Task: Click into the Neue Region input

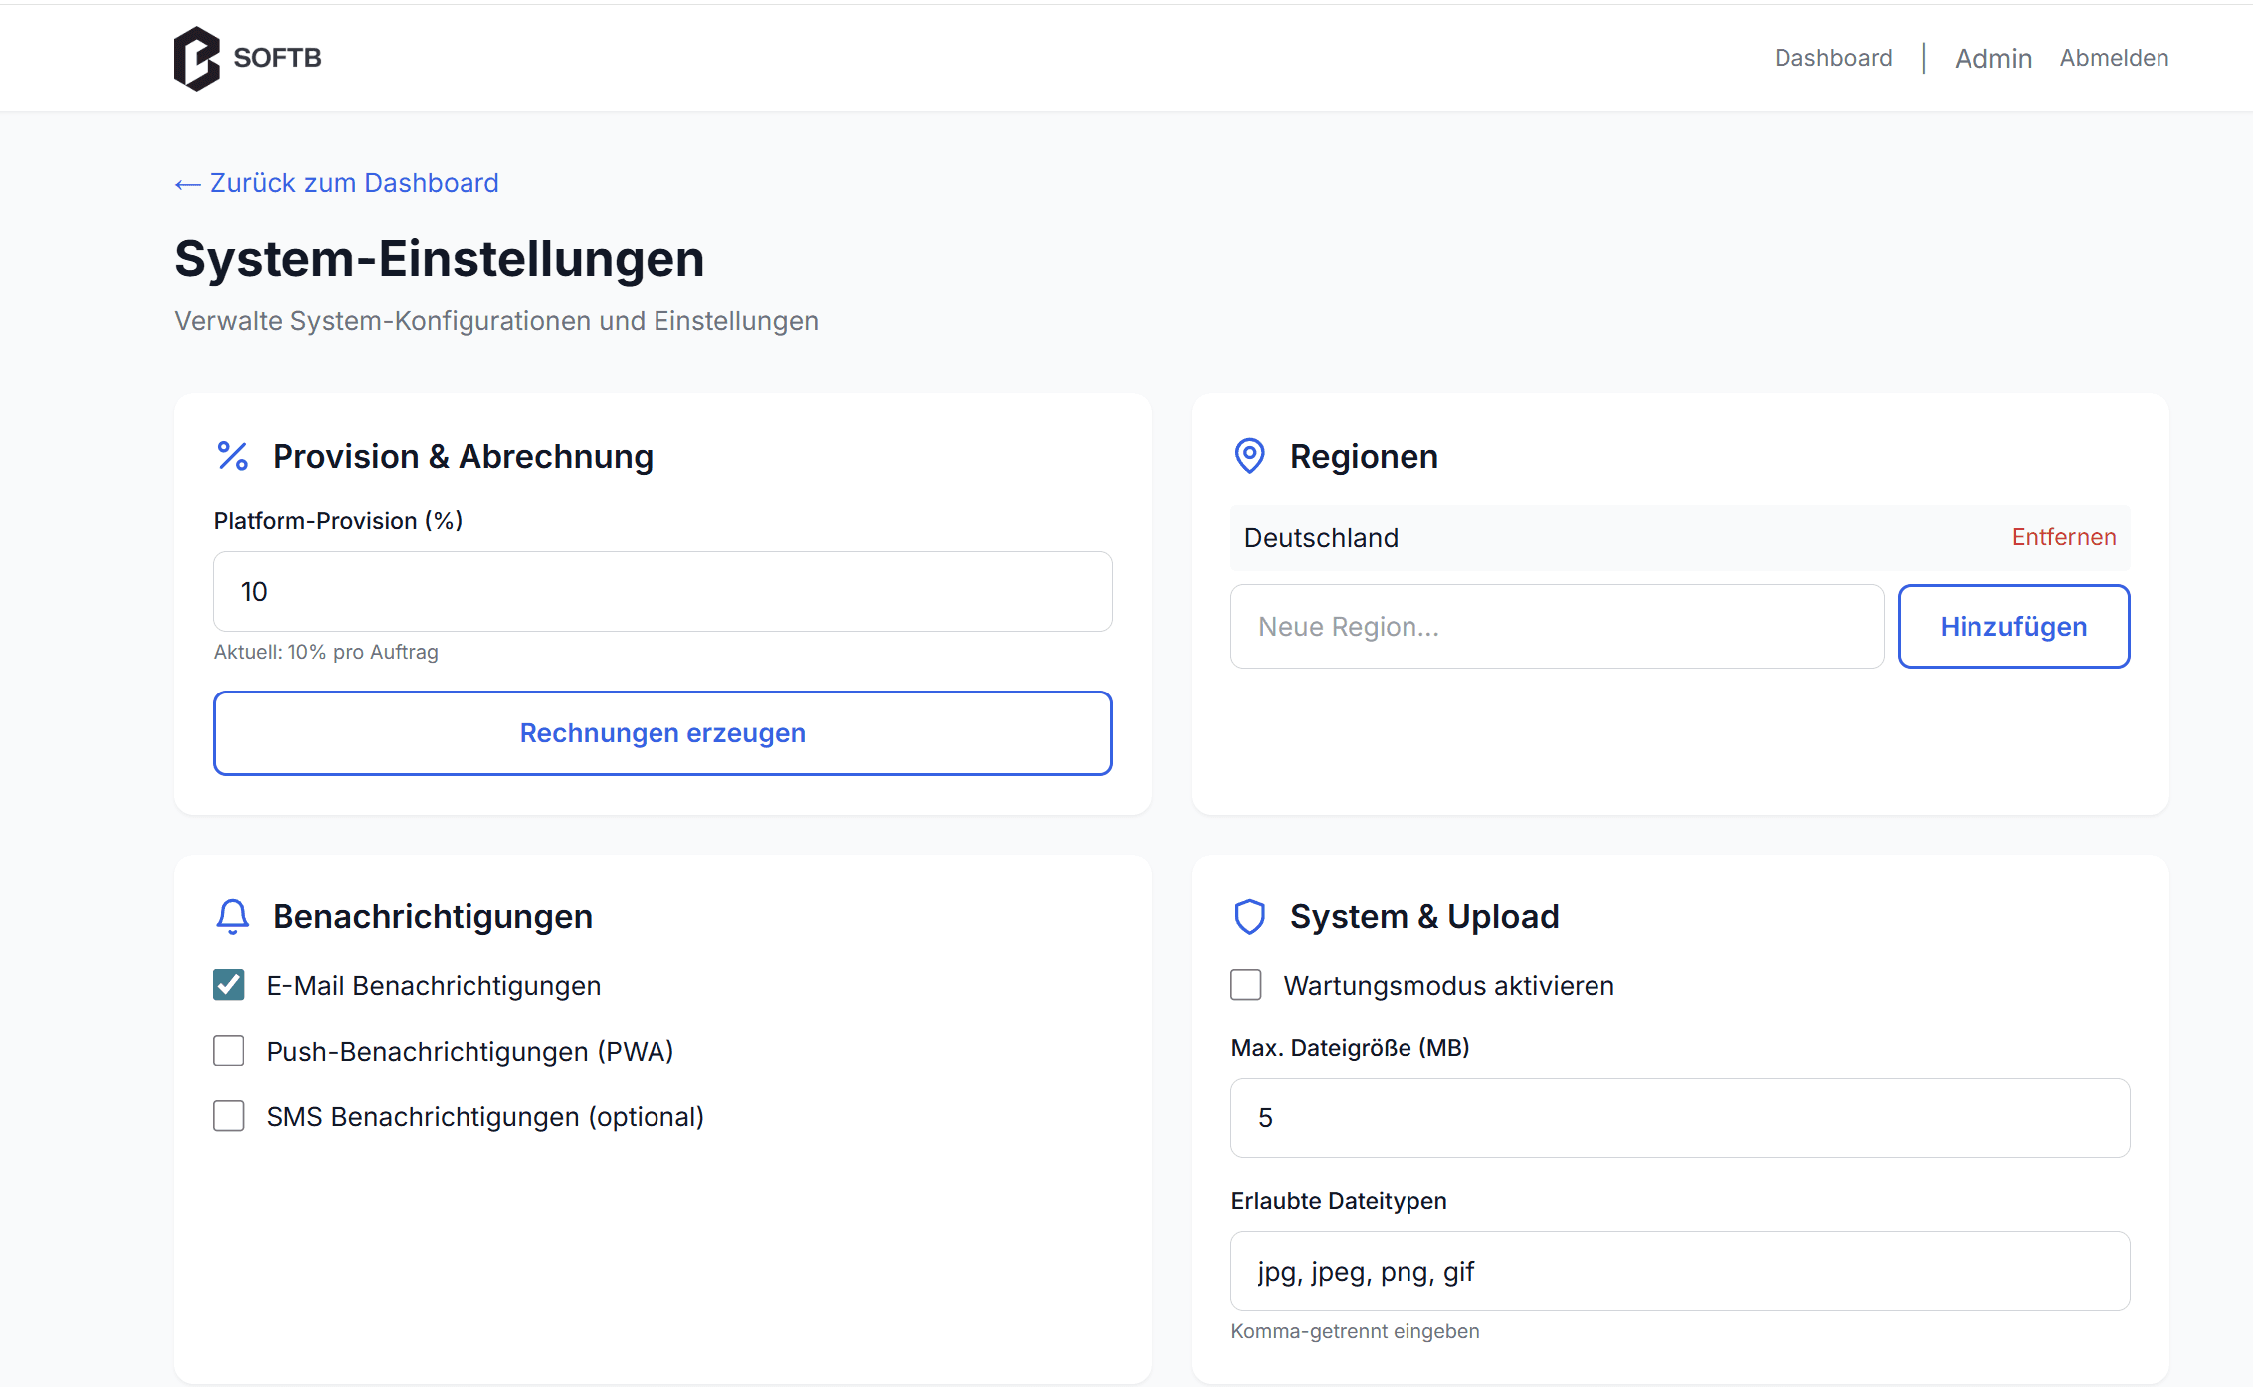Action: (1557, 627)
